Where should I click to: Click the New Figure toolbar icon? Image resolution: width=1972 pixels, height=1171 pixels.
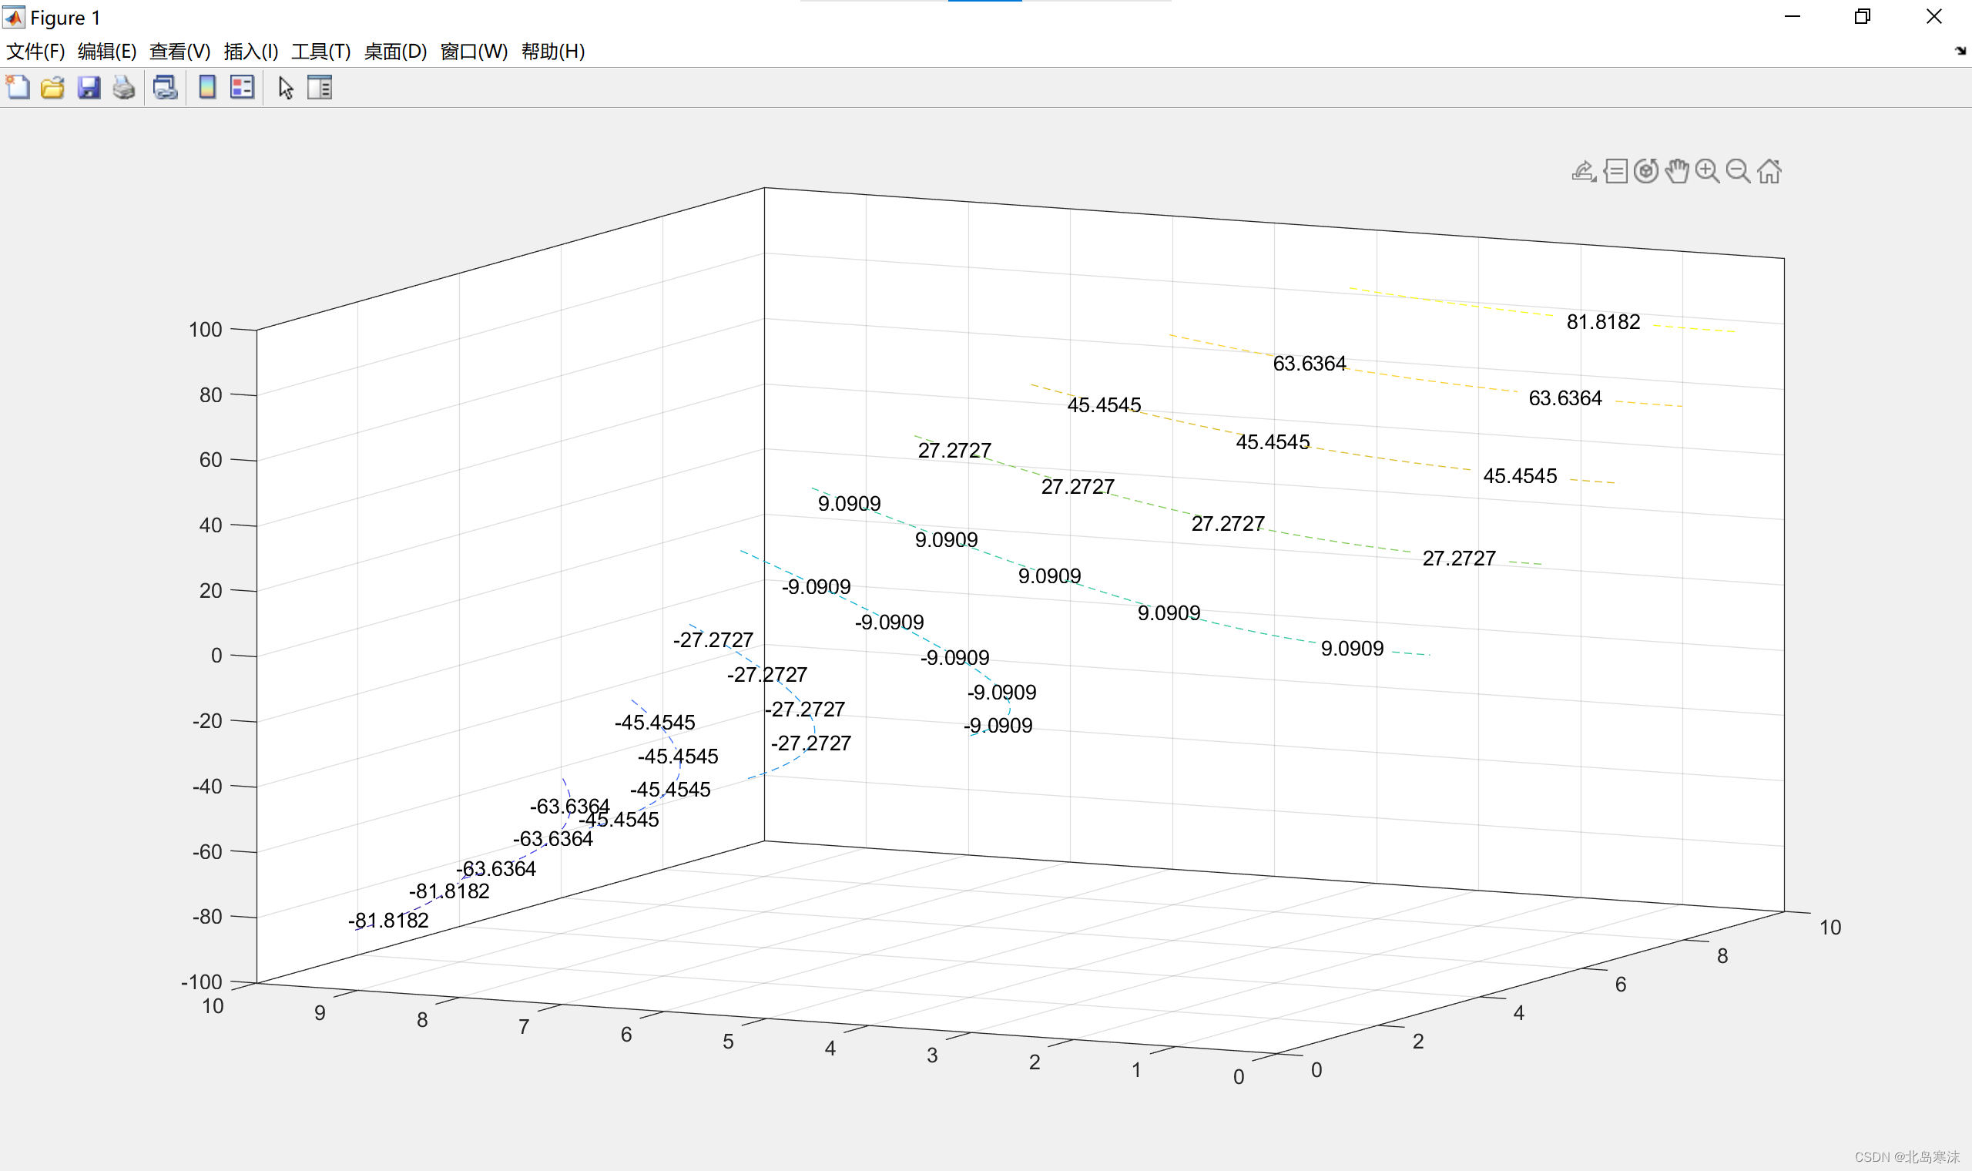pos(18,87)
